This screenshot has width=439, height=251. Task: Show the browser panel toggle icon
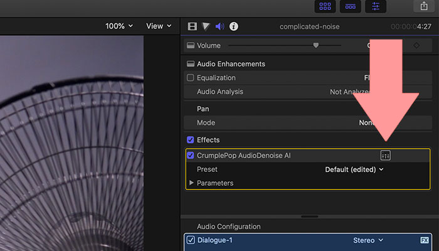point(325,6)
